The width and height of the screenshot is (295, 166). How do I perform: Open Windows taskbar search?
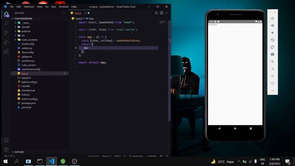(17, 161)
